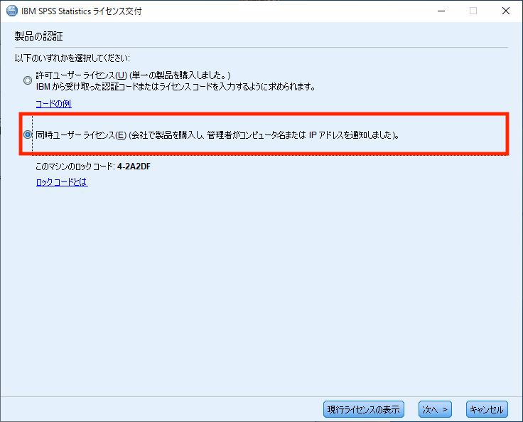Click the キャンセル button
This screenshot has height=422, width=523.
[487, 409]
